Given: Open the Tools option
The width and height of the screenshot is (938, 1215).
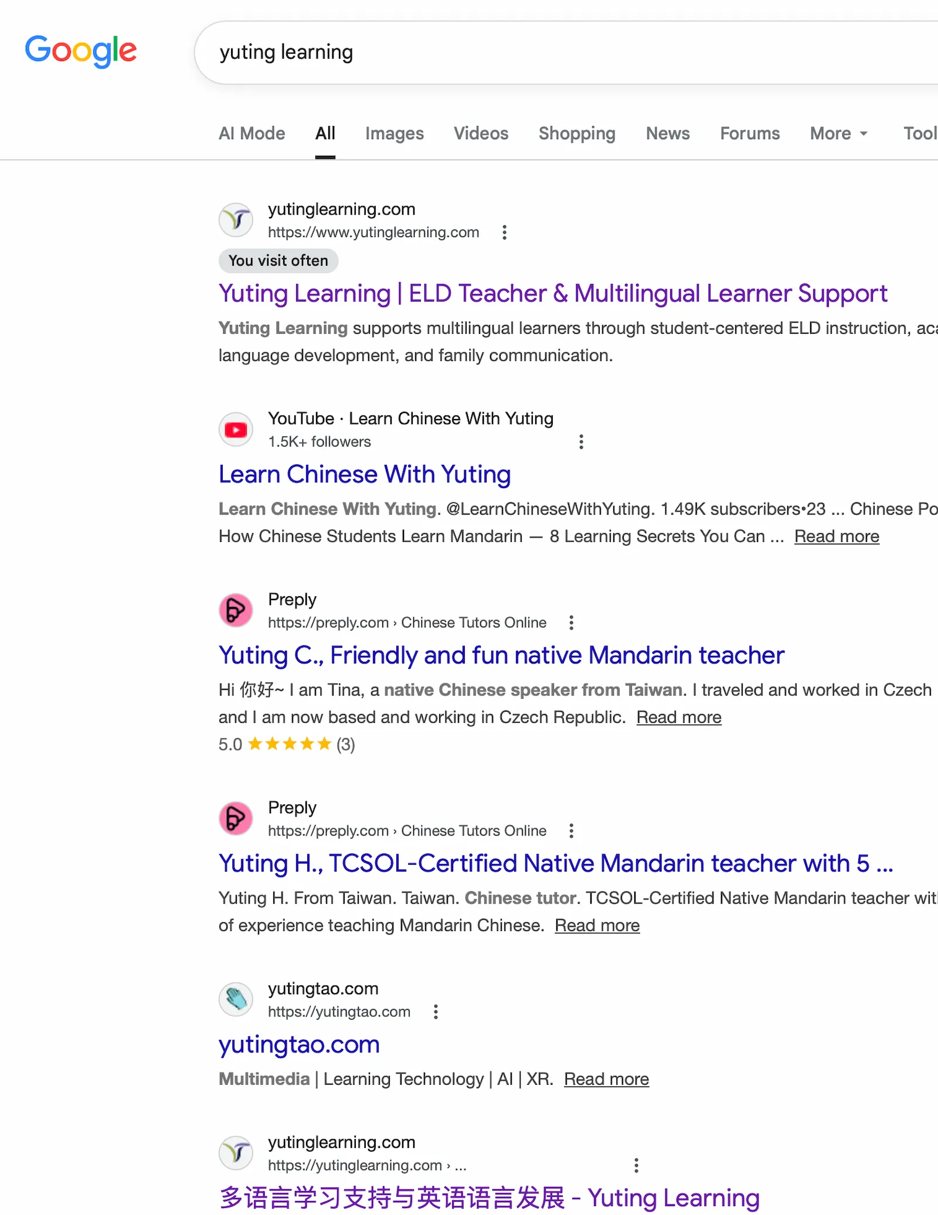Looking at the screenshot, I should click(x=920, y=134).
